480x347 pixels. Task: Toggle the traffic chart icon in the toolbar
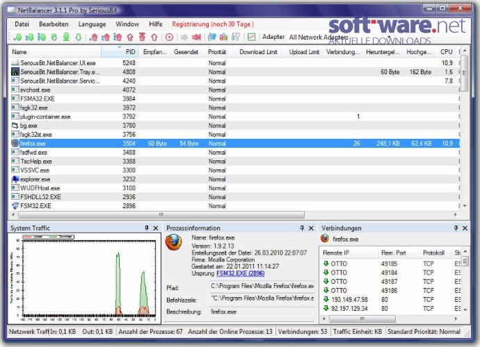251,37
